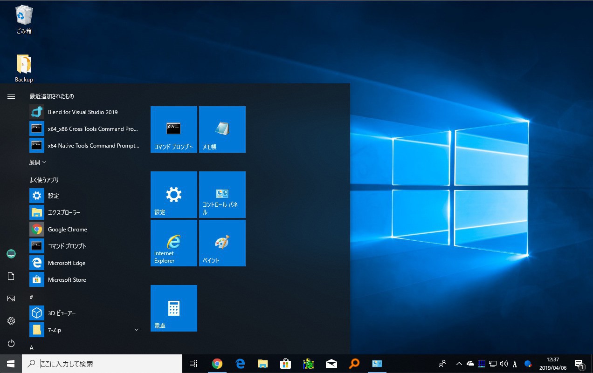The image size is (593, 373).
Task: Launch Google Chrome from frequently used apps
Action: tap(67, 229)
